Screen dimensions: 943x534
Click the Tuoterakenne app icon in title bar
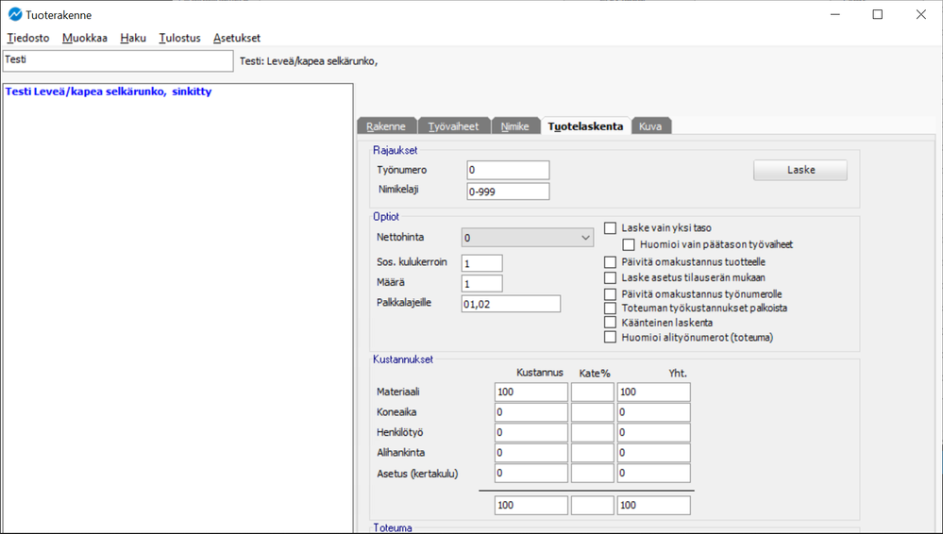point(15,14)
